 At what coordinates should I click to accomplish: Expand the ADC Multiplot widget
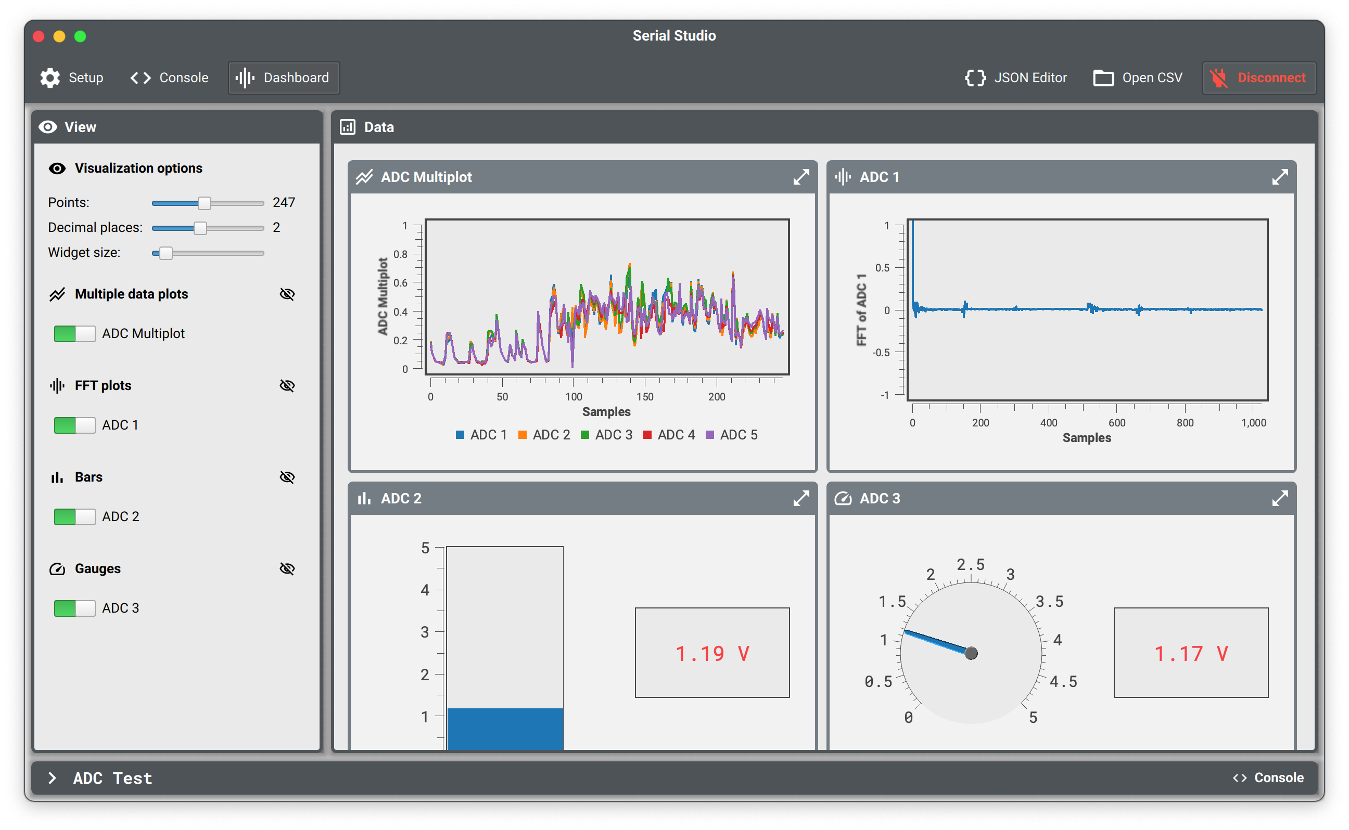801,177
